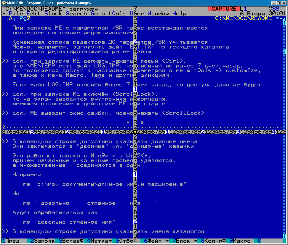Screen dimensions: 288x245
Task: Open the File menu
Action: 16,14
